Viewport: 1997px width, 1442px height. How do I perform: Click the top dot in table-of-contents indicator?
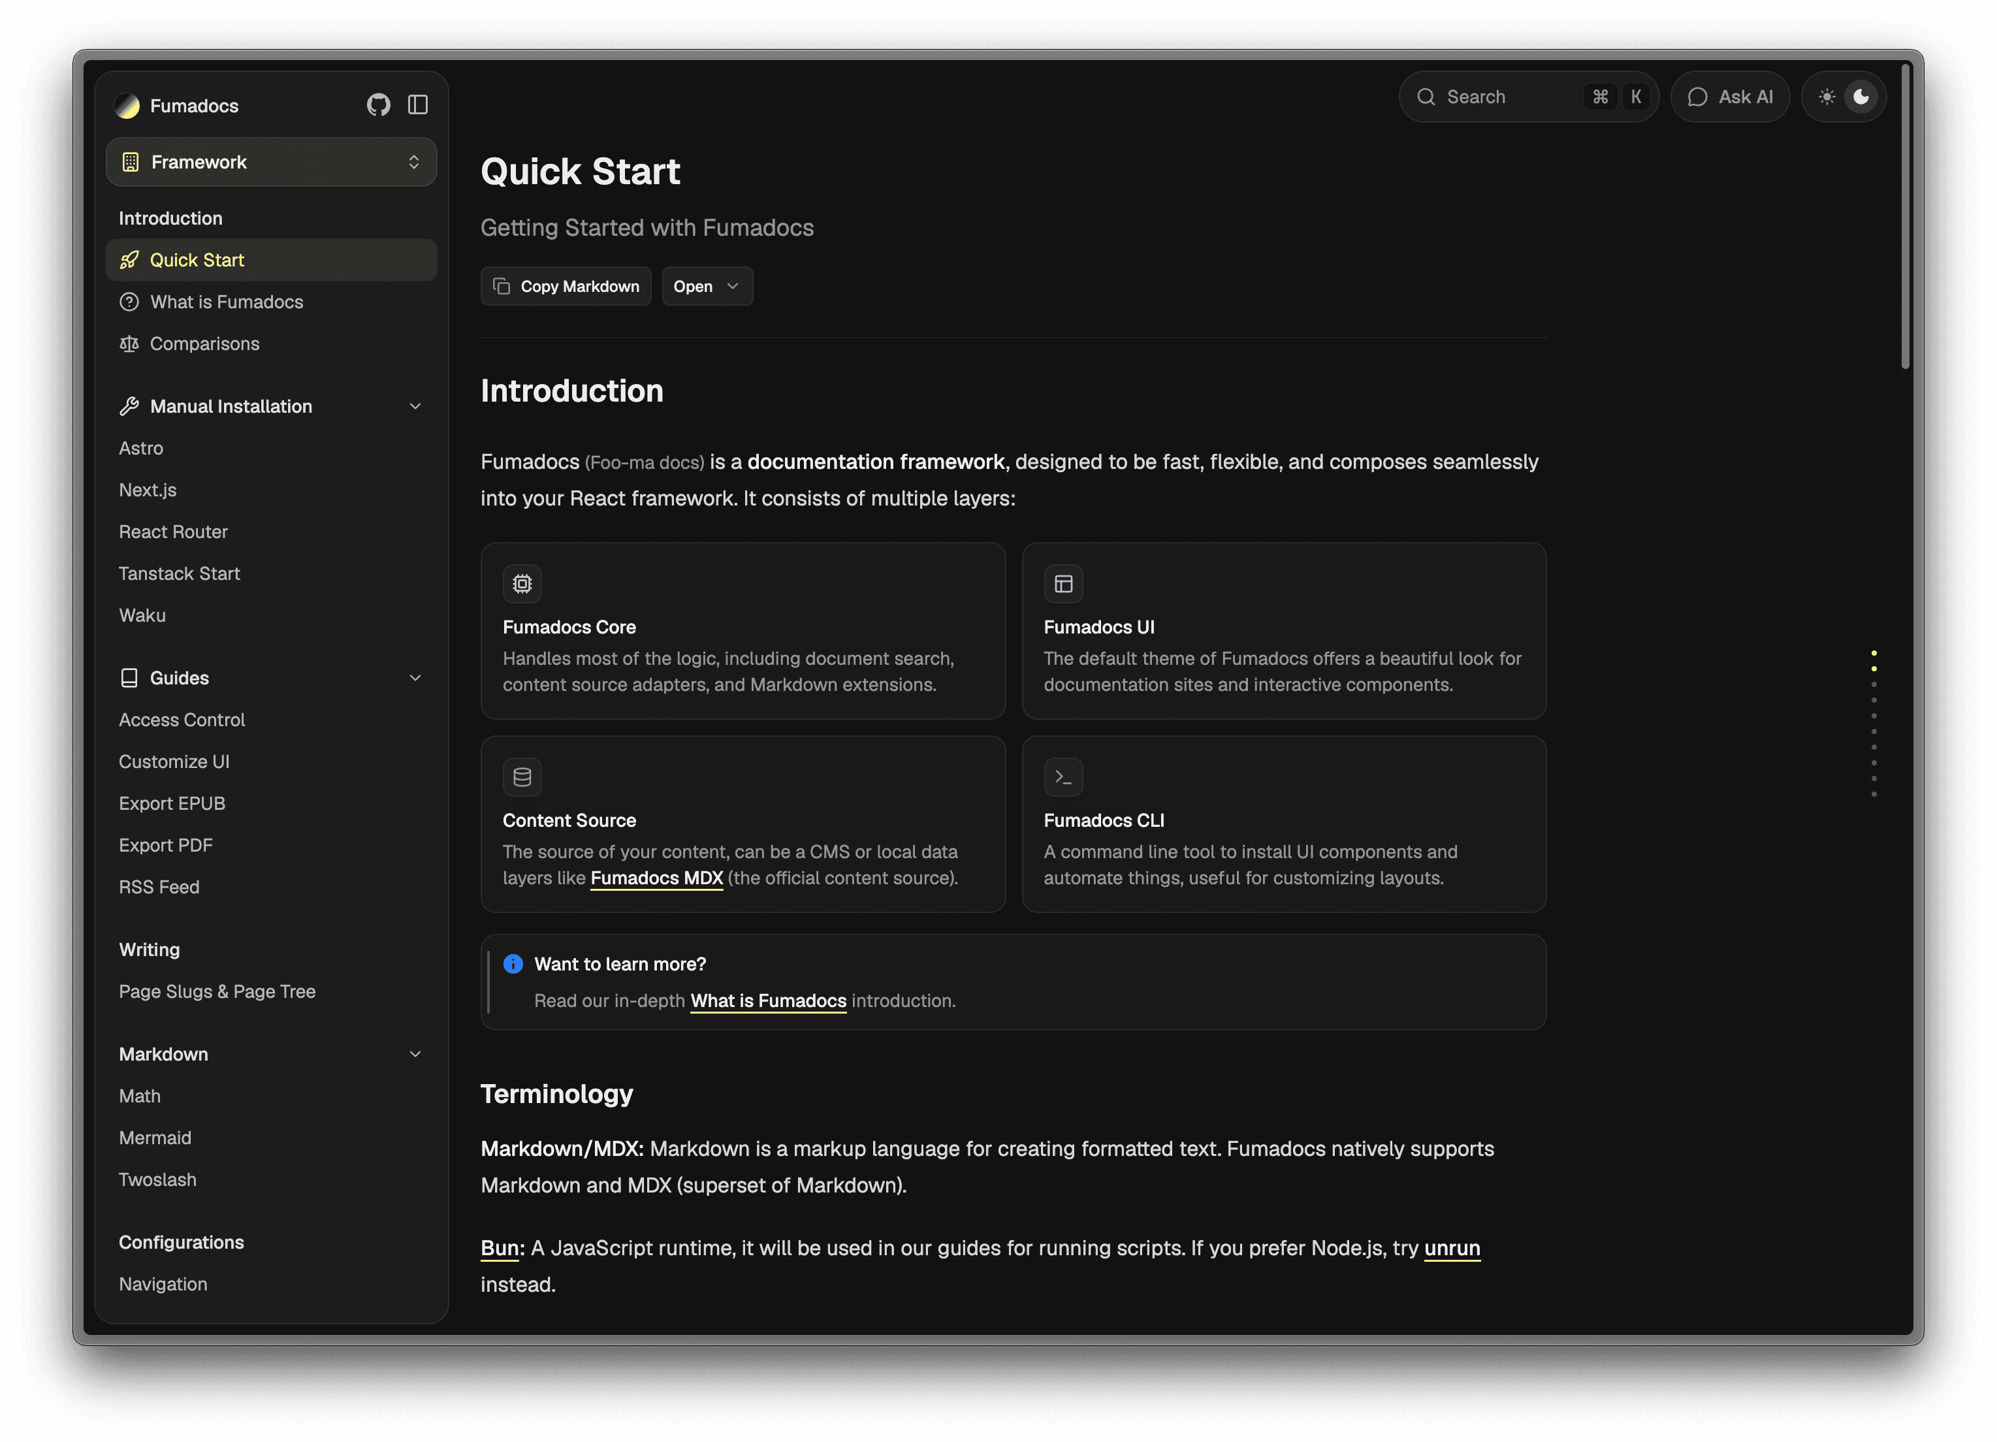point(1874,653)
